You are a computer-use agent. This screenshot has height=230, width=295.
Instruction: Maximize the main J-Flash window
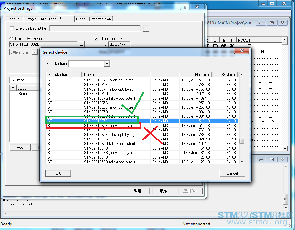tap(272, 3)
